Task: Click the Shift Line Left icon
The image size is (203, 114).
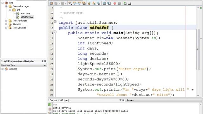Action: point(104,3)
